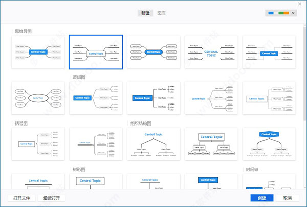Click the 时间轴 section heading
The height and width of the screenshot is (207, 307).
click(252, 169)
